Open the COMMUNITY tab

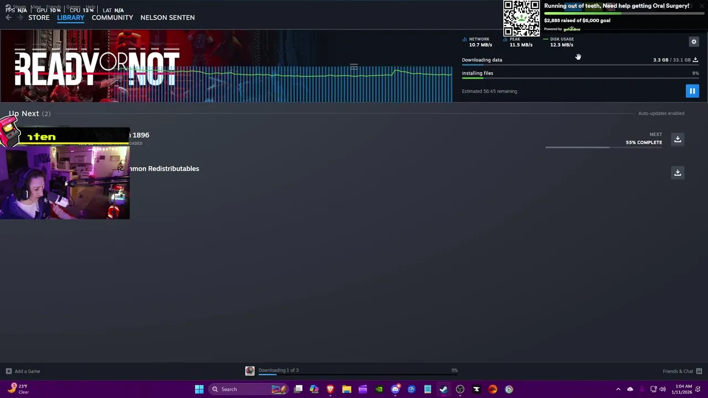click(112, 18)
